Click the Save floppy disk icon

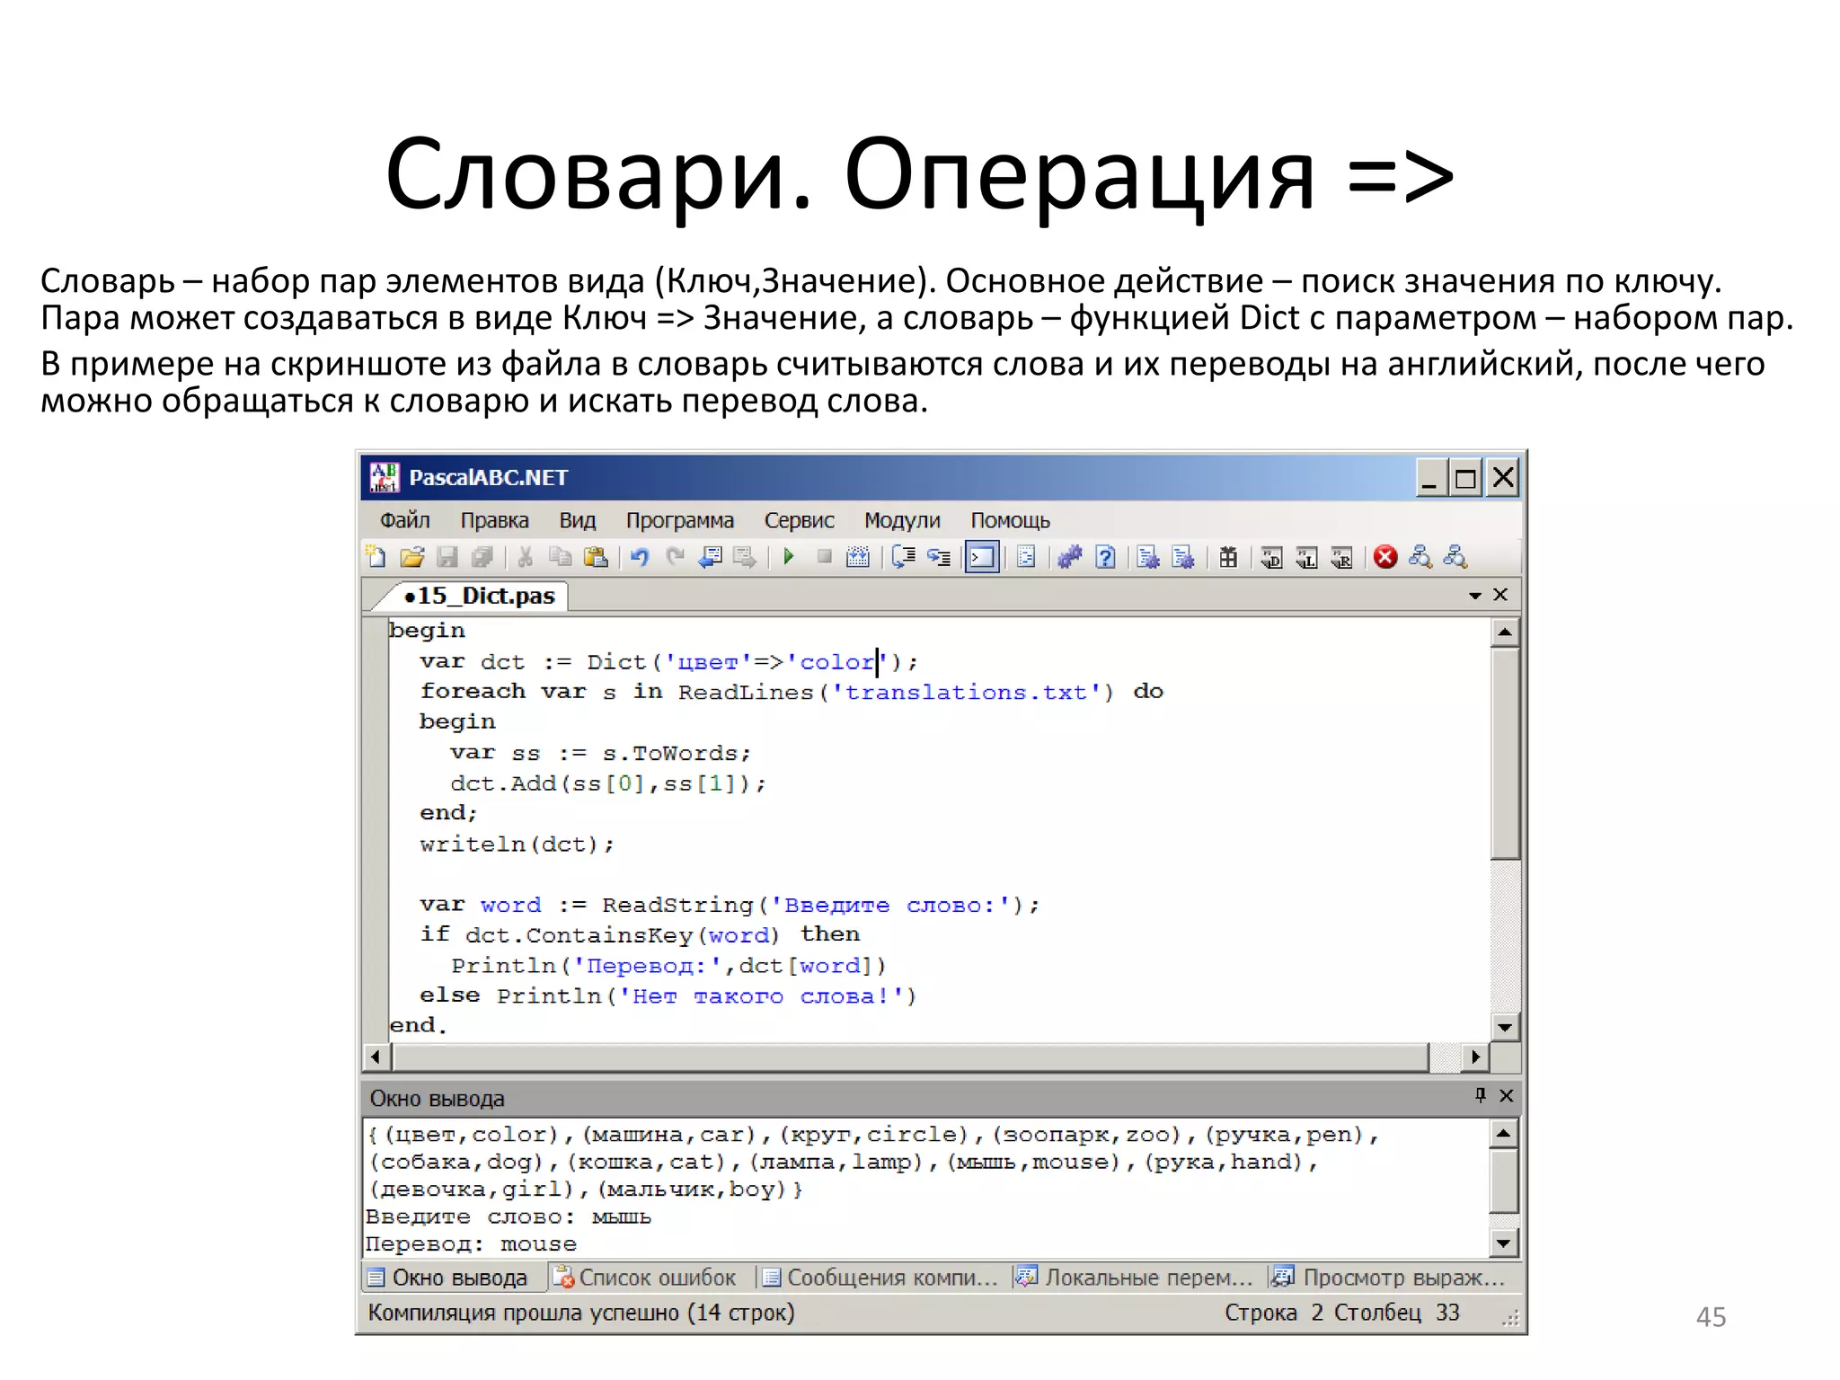(x=447, y=557)
